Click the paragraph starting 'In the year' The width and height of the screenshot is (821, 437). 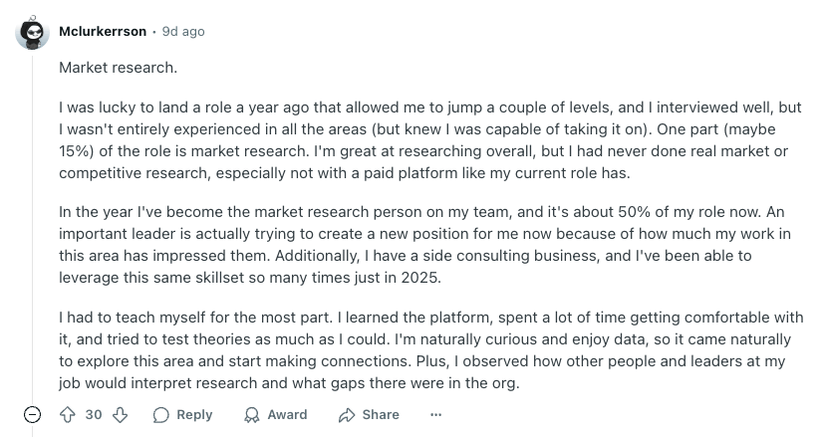[424, 245]
